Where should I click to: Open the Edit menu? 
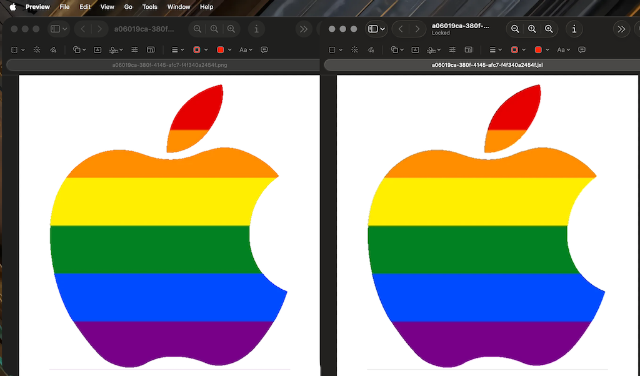(x=85, y=7)
